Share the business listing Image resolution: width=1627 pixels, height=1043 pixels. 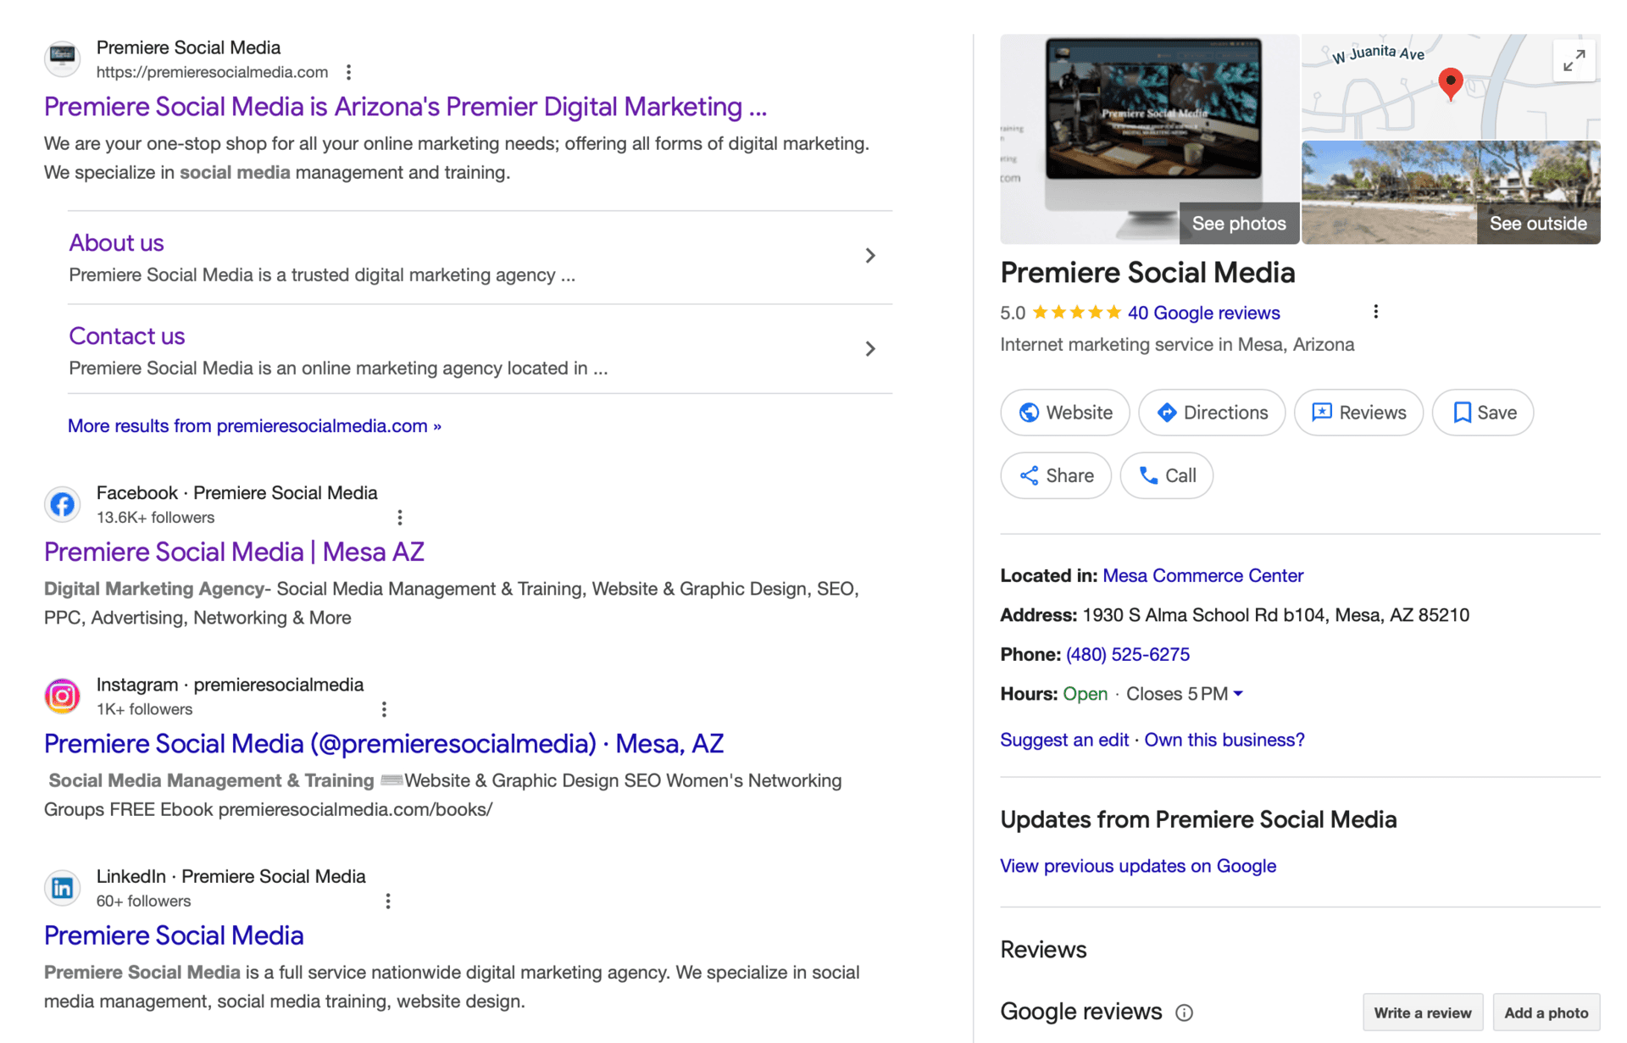tap(1055, 475)
